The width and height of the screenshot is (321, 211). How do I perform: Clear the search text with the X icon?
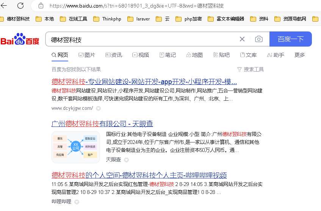242,39
